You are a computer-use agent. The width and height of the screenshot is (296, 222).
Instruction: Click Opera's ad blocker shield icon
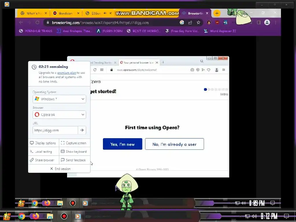coord(198,70)
